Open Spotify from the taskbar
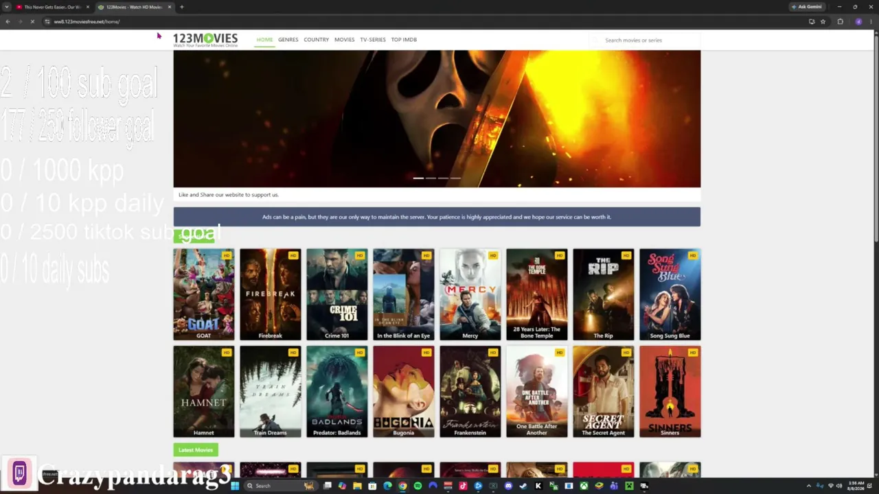 (x=418, y=486)
